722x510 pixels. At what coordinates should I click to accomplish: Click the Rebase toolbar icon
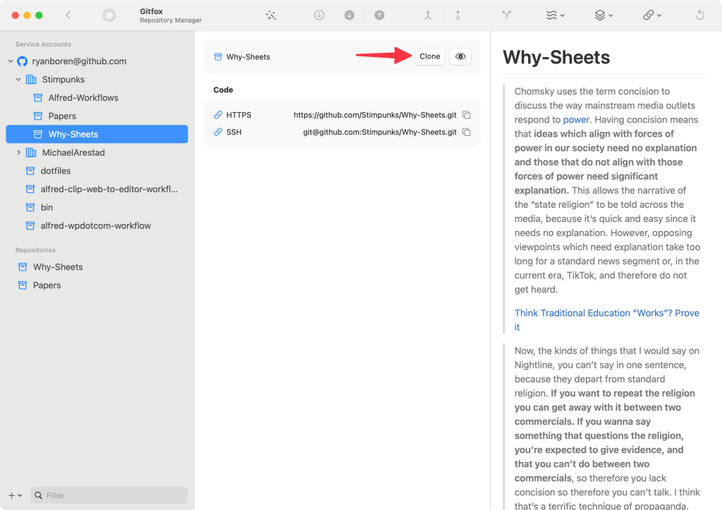tap(458, 15)
